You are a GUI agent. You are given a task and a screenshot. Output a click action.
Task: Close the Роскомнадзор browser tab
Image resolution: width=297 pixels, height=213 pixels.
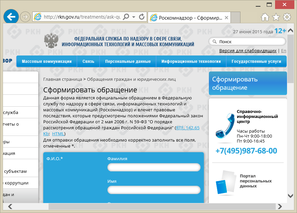click(226, 18)
